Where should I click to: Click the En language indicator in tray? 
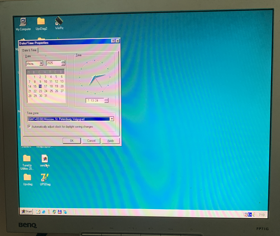click(250, 214)
